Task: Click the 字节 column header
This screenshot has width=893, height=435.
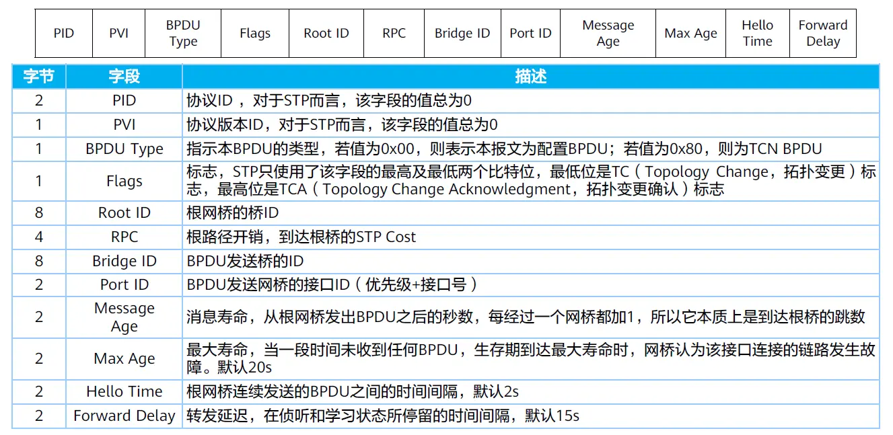Action: 39,76
